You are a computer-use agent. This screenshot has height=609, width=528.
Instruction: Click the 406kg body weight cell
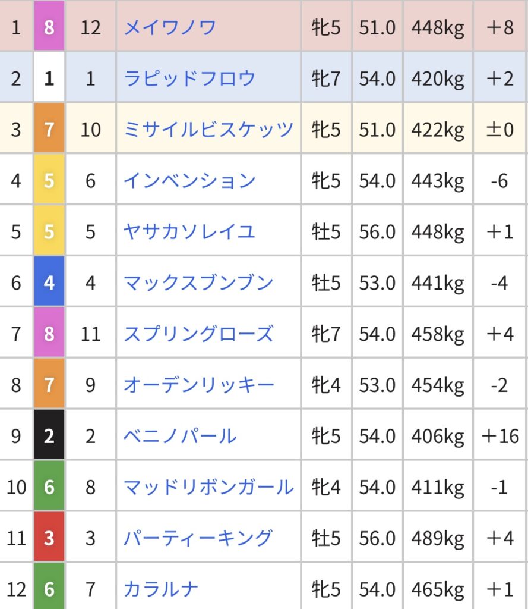438,435
